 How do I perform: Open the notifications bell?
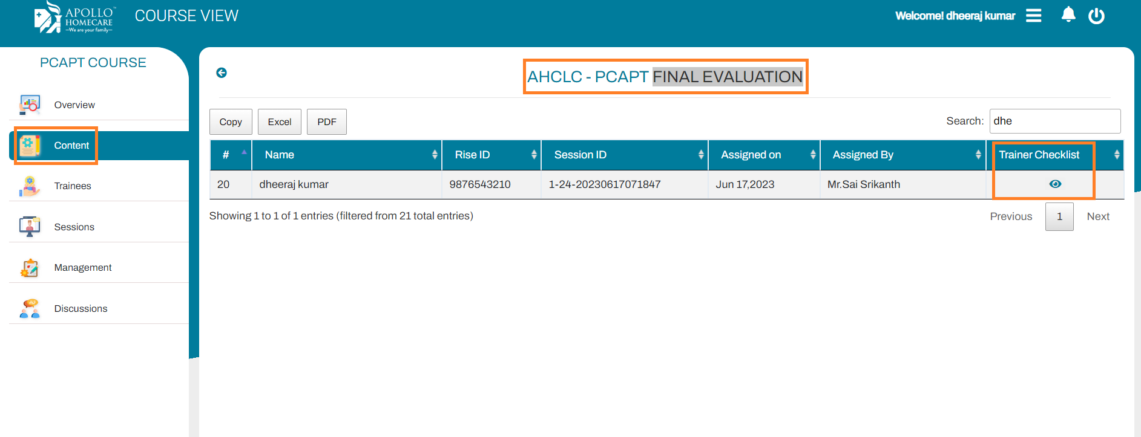1068,15
